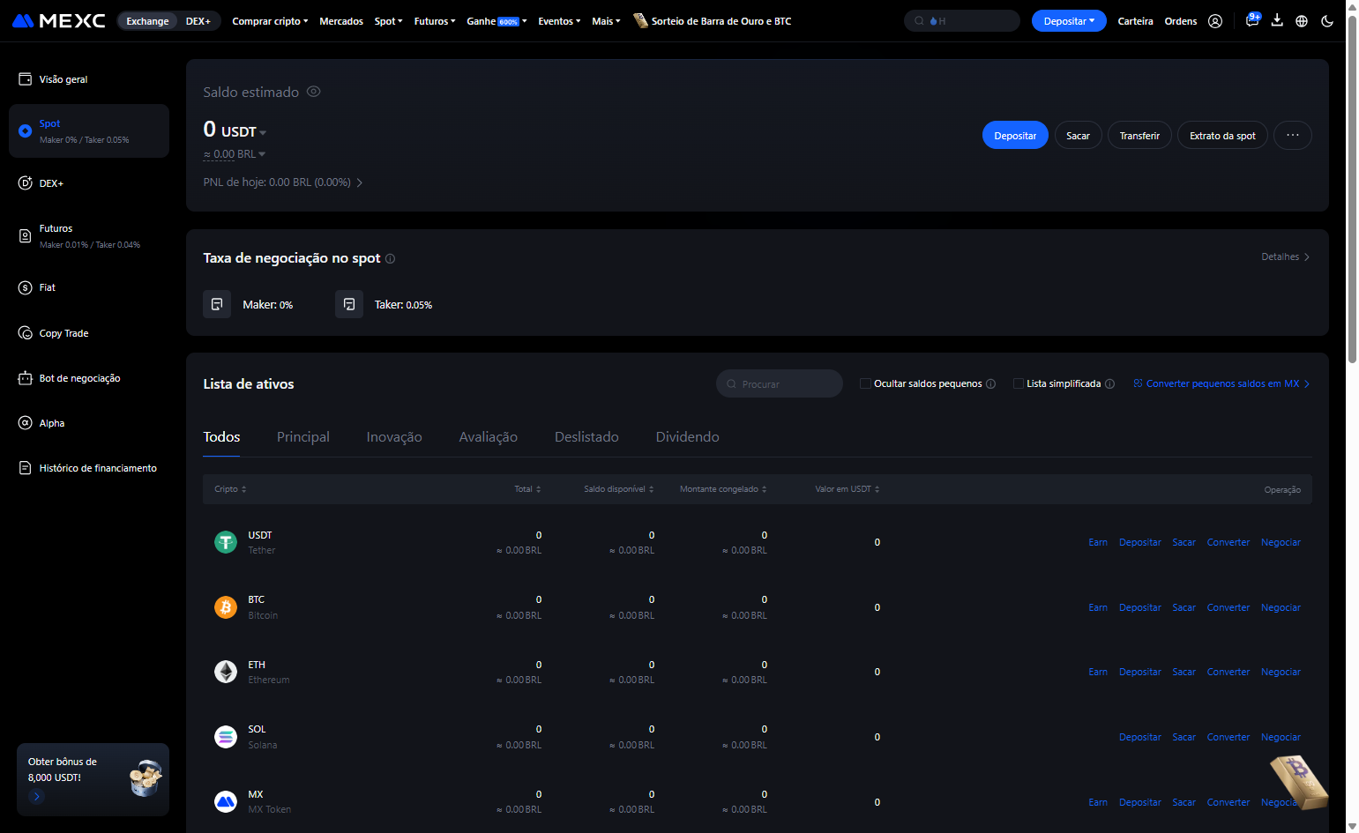Open the notifications message icon
This screenshot has width=1359, height=833.
[1252, 20]
